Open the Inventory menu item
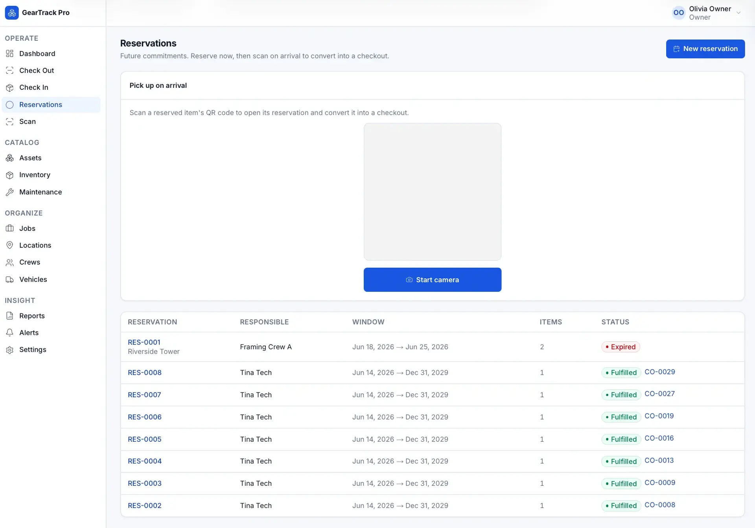This screenshot has height=528, width=755. point(51,175)
